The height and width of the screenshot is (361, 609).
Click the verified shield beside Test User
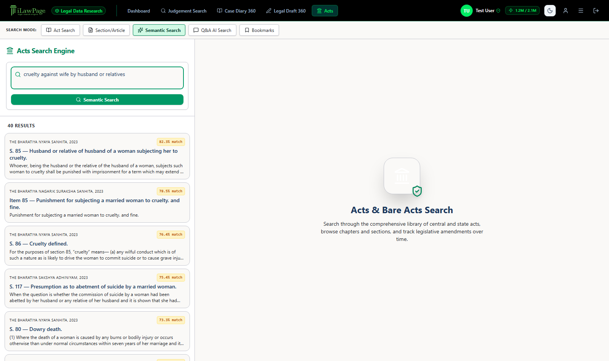pos(498,11)
